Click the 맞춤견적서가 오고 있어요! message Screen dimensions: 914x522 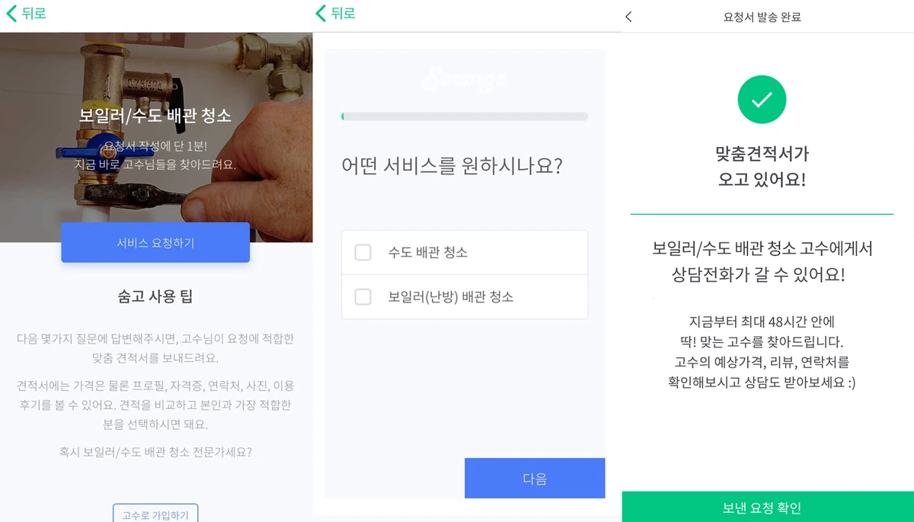762,167
